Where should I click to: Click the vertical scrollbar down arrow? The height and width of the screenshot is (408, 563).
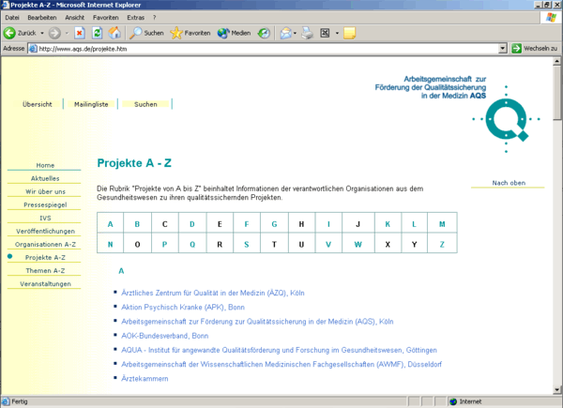tap(556, 389)
